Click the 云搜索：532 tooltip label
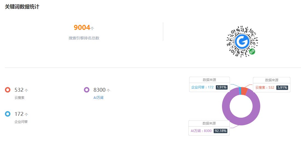The width and height of the screenshot is (301, 144). pos(265,88)
